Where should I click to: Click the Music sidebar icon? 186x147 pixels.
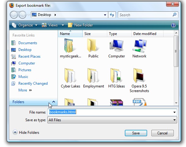click(13, 77)
